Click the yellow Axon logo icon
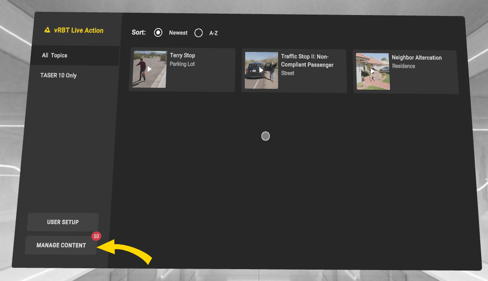The width and height of the screenshot is (488, 281). point(47,31)
